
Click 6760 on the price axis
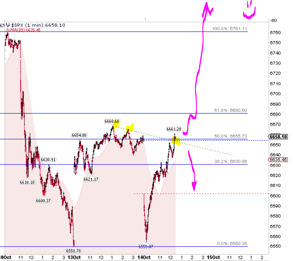click(275, 32)
